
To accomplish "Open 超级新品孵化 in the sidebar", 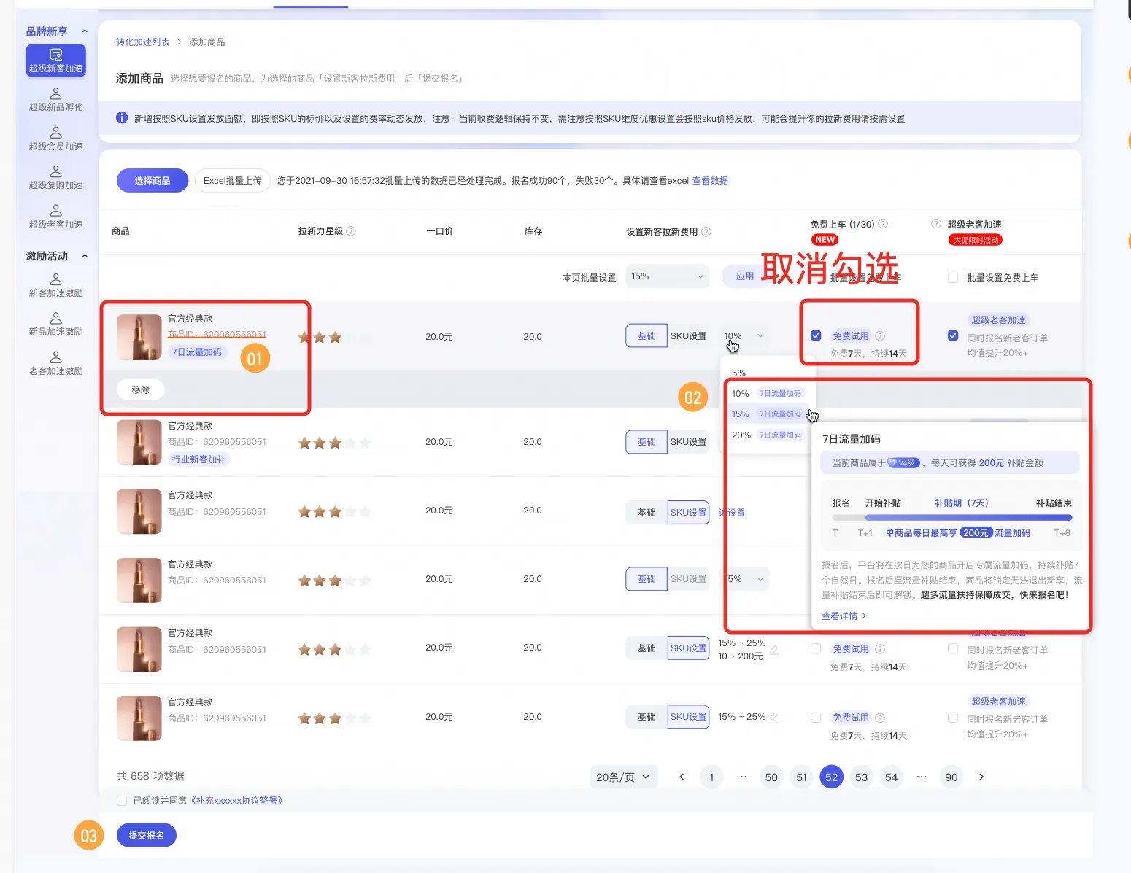I will (x=55, y=100).
